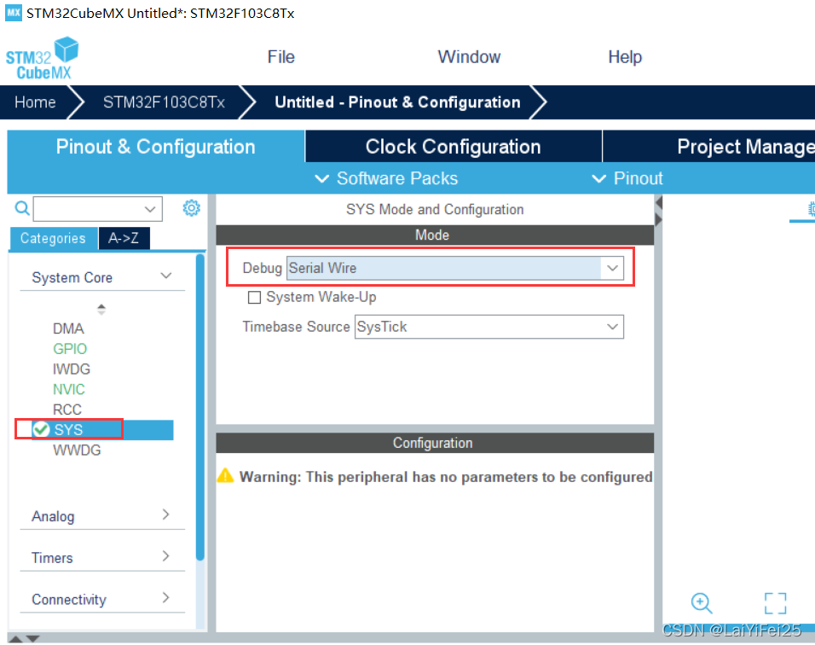Click the fit-to-screen frame icon

(775, 603)
